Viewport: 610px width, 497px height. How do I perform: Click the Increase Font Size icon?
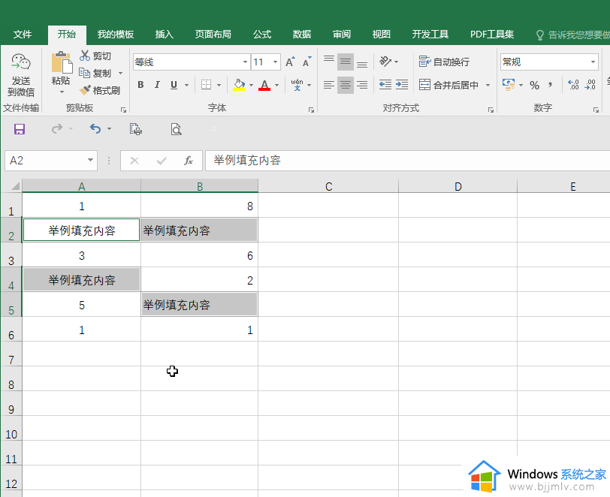290,62
